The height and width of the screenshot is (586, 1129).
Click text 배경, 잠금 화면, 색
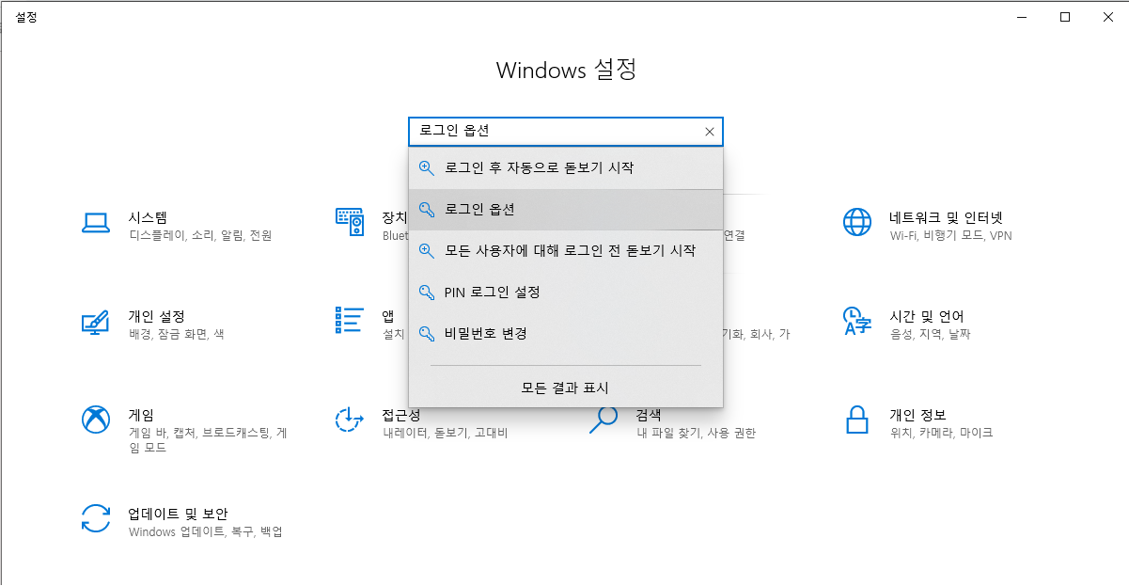click(176, 335)
